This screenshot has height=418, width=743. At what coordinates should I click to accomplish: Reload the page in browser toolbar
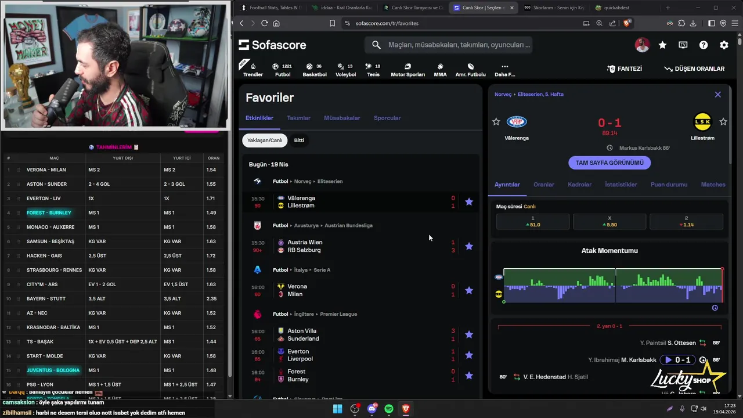pyautogui.click(x=264, y=23)
